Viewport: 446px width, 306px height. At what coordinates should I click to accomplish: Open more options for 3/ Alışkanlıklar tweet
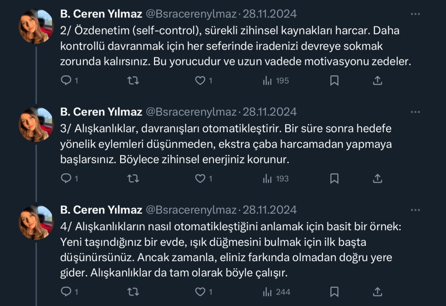coord(416,112)
